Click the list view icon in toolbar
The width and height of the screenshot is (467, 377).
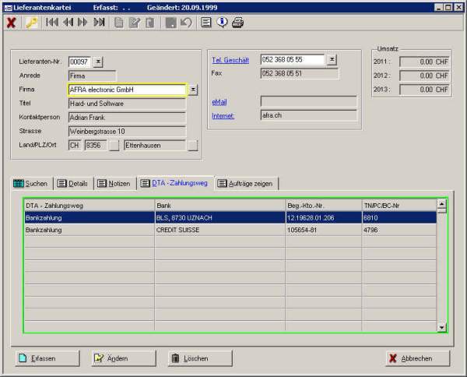206,23
